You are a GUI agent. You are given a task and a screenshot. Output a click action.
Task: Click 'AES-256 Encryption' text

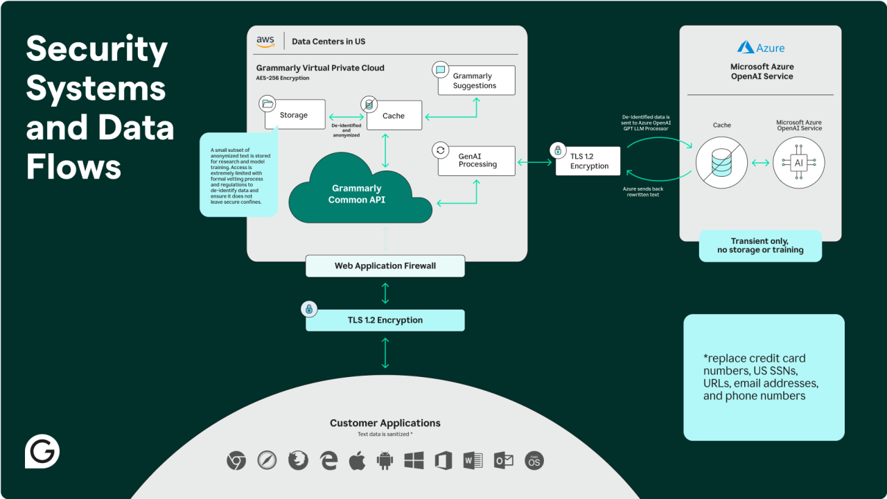pos(283,78)
